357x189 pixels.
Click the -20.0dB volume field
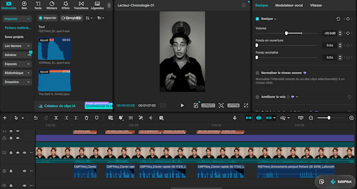(330, 33)
